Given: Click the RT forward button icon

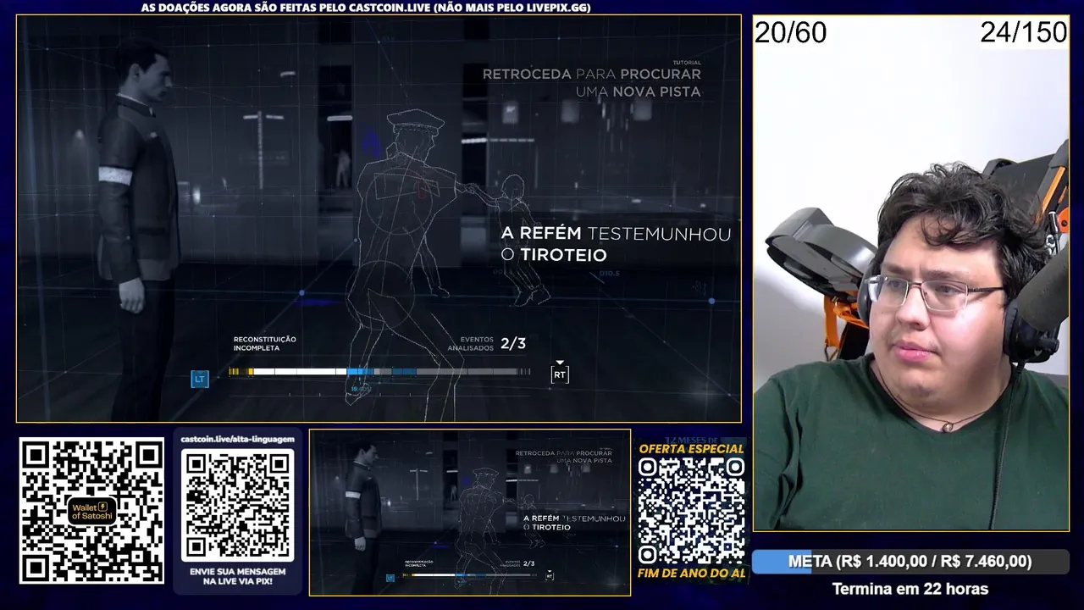Looking at the screenshot, I should click(560, 374).
